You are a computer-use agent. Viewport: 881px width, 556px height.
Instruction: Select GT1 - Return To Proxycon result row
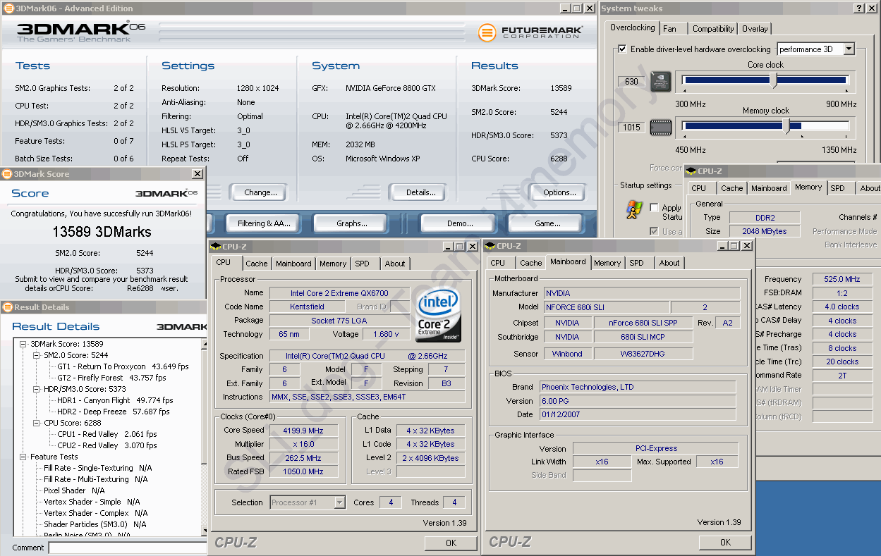tap(123, 366)
